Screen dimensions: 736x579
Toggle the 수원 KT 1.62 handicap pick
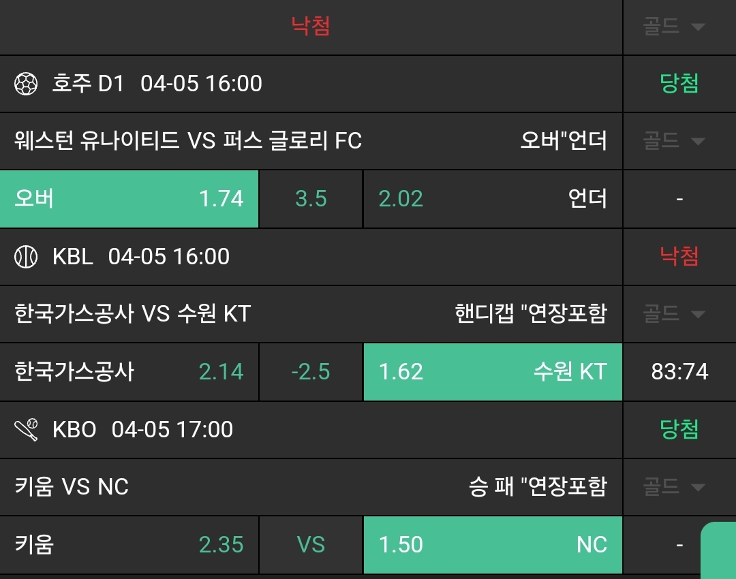pyautogui.click(x=492, y=372)
